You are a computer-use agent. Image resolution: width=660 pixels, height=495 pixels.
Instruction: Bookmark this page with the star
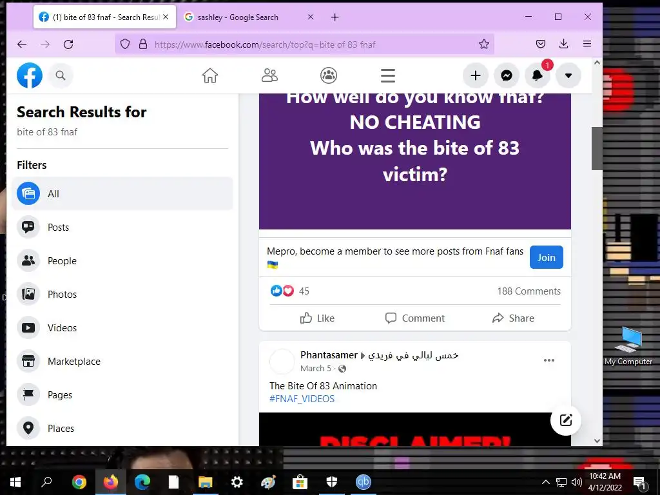pos(484,44)
